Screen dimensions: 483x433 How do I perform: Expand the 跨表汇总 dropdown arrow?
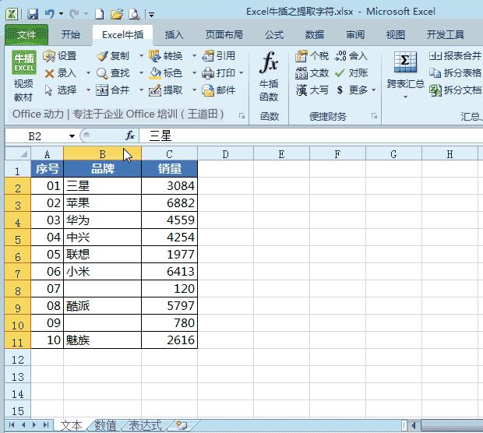(x=405, y=97)
